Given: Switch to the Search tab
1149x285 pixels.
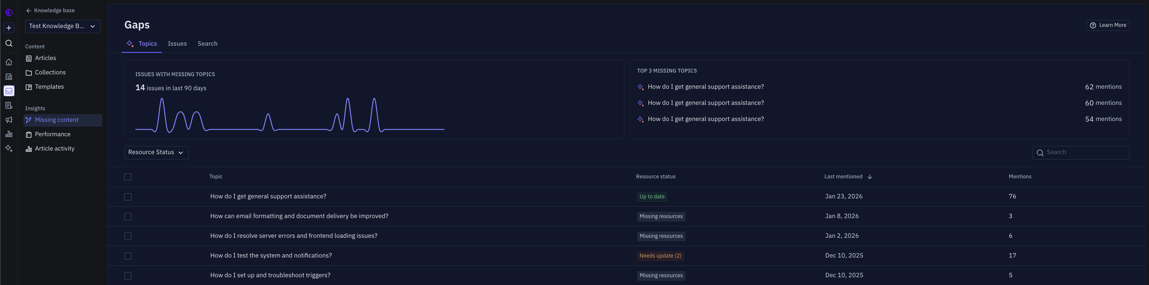Looking at the screenshot, I should click(x=207, y=44).
